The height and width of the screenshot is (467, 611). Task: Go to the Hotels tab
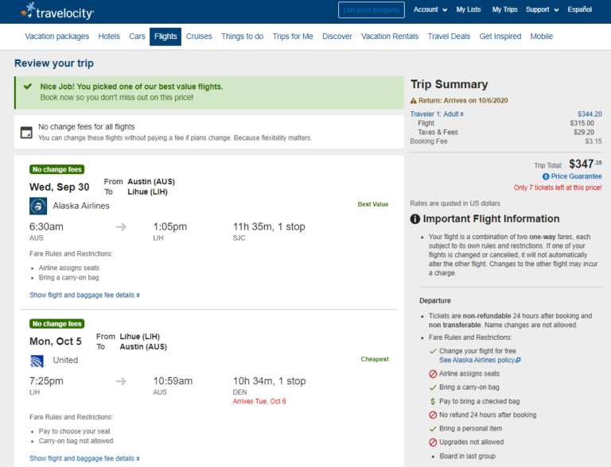point(109,37)
